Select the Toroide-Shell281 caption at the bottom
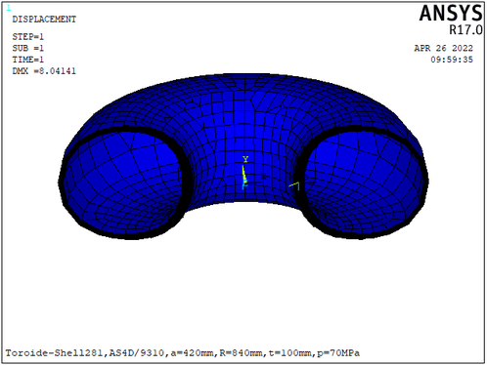This screenshot has width=487, height=365. tap(183, 353)
